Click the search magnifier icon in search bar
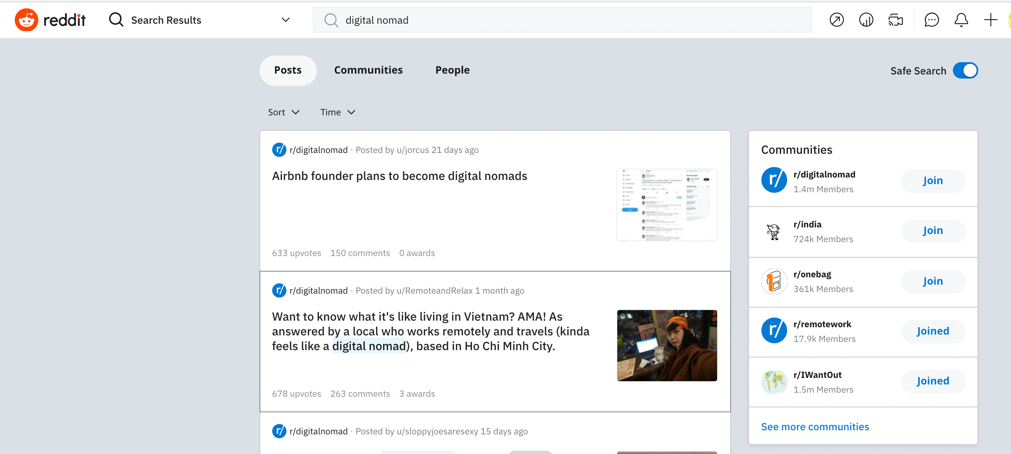The width and height of the screenshot is (1011, 454). (331, 20)
